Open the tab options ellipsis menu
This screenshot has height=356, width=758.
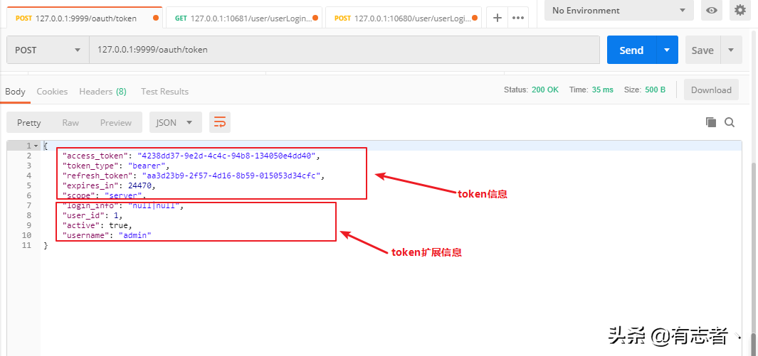pos(518,18)
